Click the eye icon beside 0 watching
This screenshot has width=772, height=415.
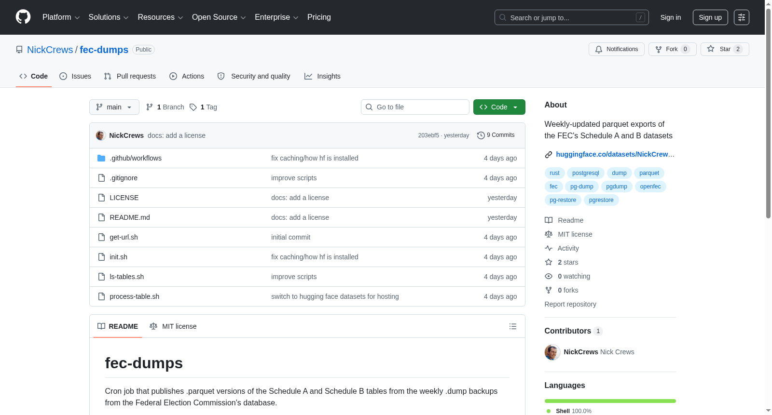[549, 276]
